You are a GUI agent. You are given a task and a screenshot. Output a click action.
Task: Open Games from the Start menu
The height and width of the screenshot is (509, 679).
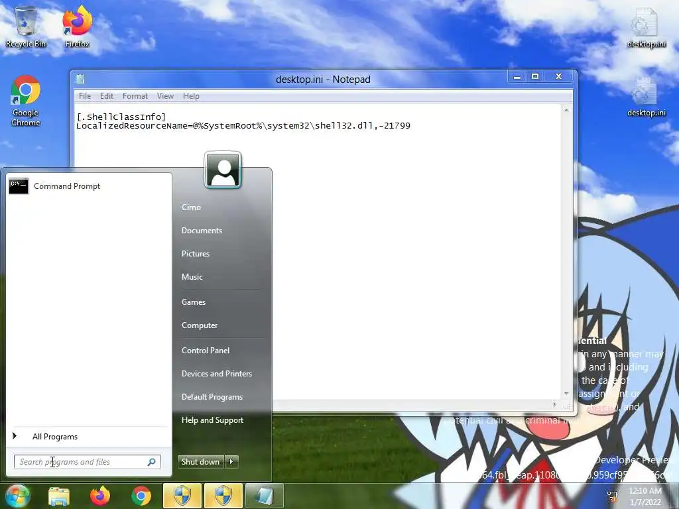coord(194,302)
